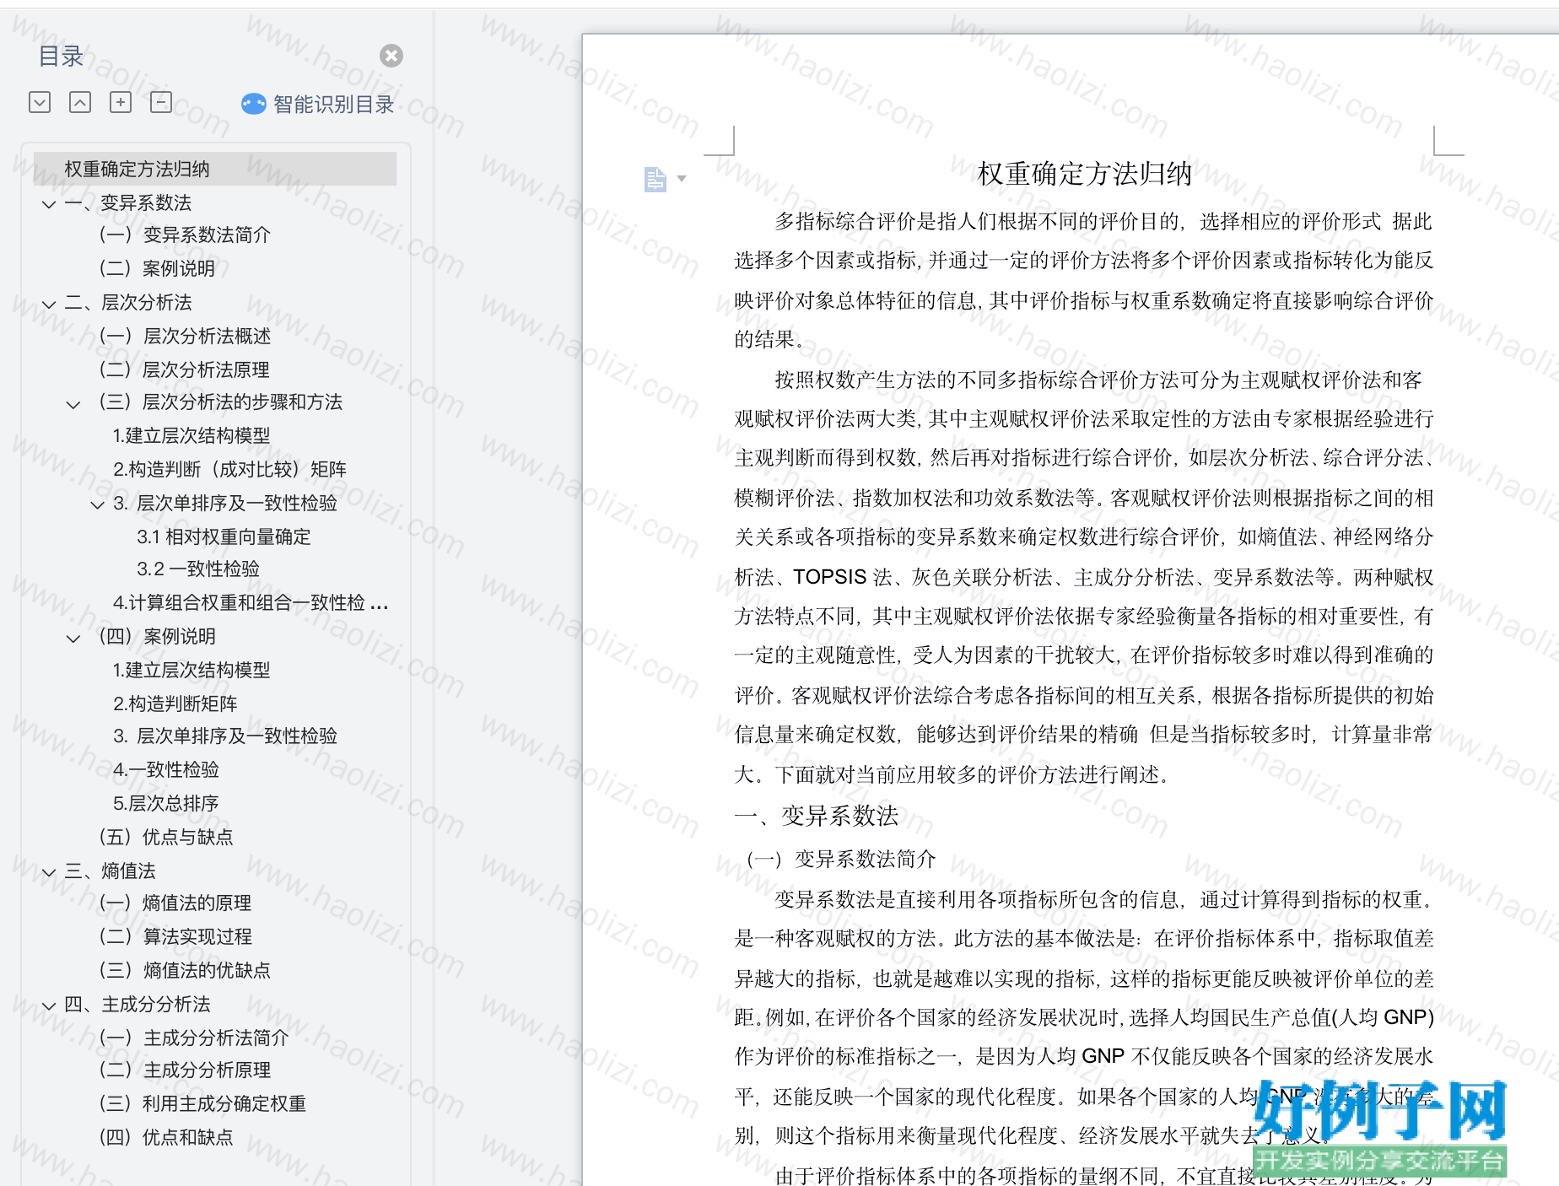
Task: Jump to 四、主成分分析法 in outline
Action: tap(138, 1004)
